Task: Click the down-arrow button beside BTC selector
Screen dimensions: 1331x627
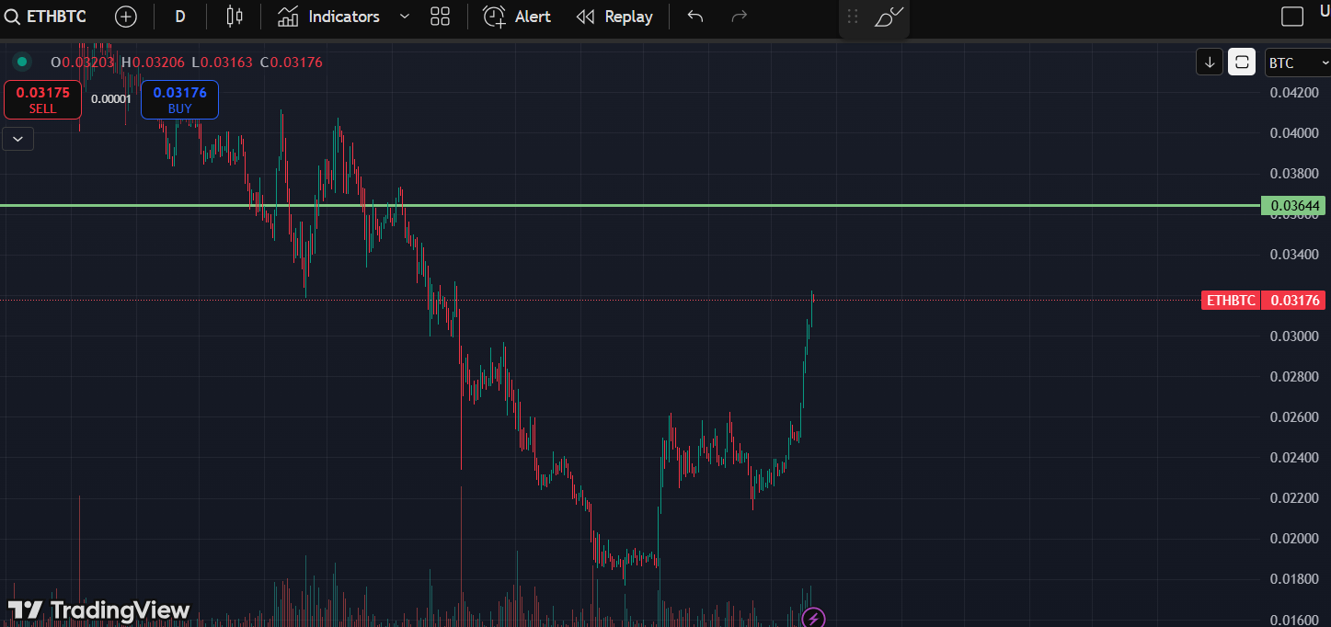Action: coord(1210,63)
